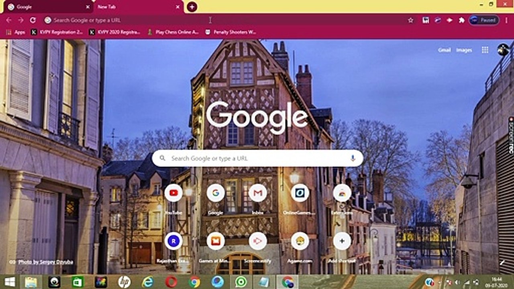Open the Chrome three-dot menu
514x289 pixels.
[507, 20]
